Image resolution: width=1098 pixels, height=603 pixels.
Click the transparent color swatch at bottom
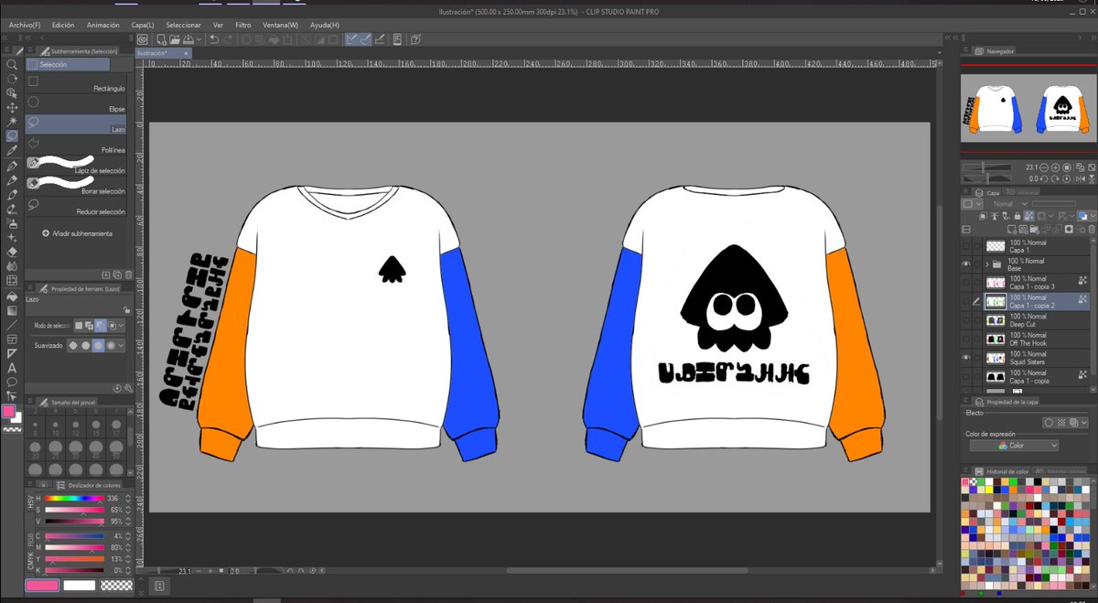(x=116, y=586)
